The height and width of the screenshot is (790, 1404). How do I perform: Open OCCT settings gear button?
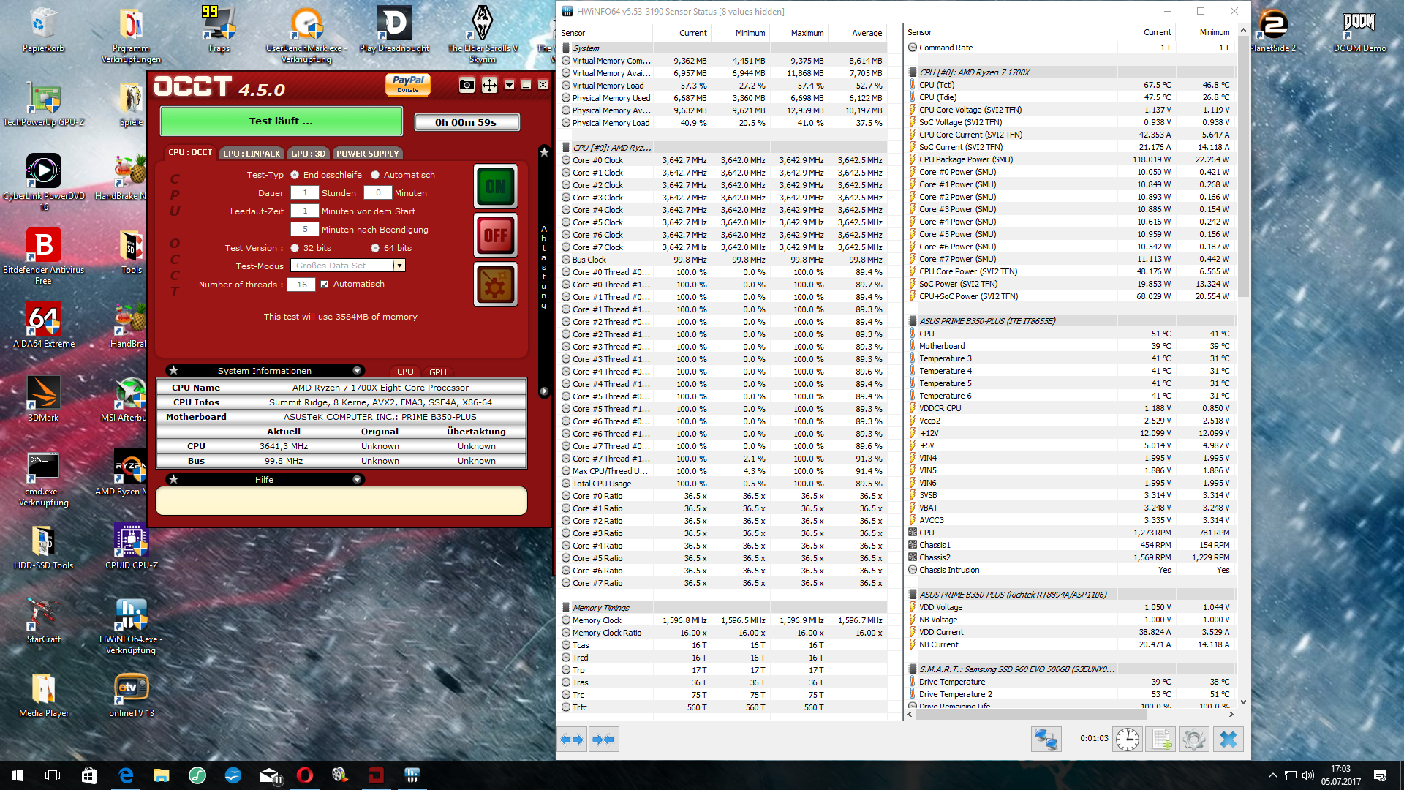tap(496, 285)
